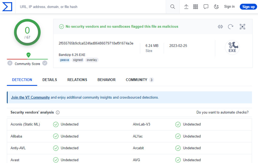Click AVG Undetected check icon
The image size is (258, 163).
tap(178, 160)
